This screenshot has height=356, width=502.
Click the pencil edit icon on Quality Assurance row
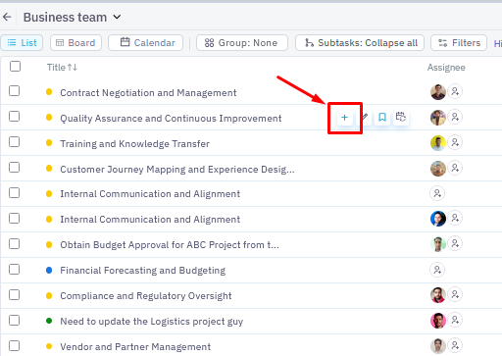coord(365,117)
